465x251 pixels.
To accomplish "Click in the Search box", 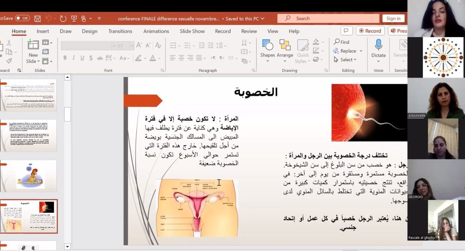I will (x=328, y=19).
